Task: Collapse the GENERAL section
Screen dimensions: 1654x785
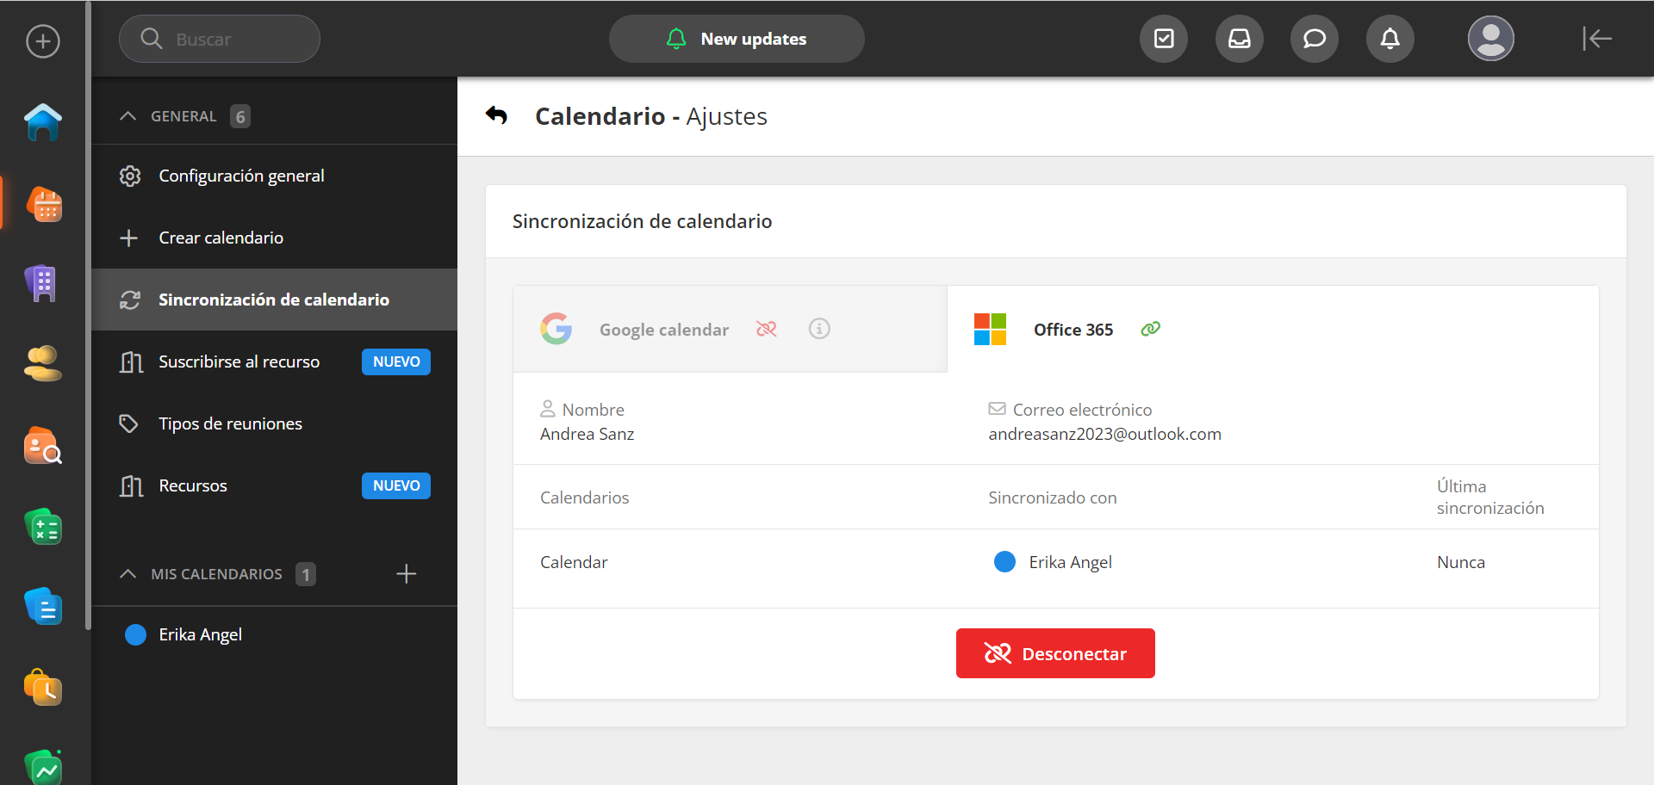Action: 128,116
